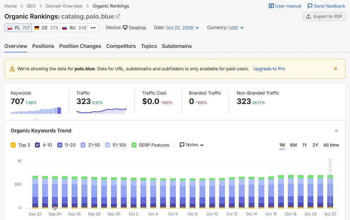Go to Home breadcrumb
This screenshot has height=220, width=350.
pyautogui.click(x=10, y=6)
